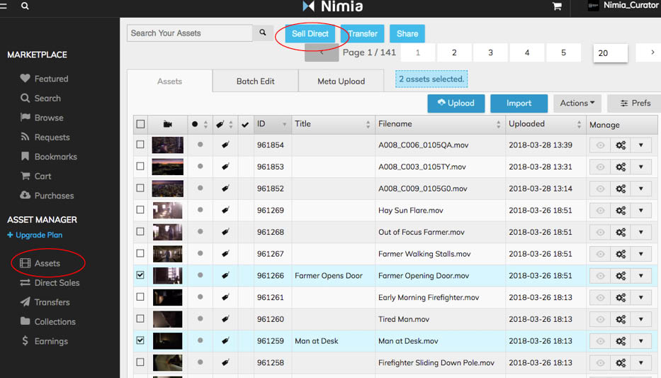Open gear settings for asset 961854

coord(621,145)
